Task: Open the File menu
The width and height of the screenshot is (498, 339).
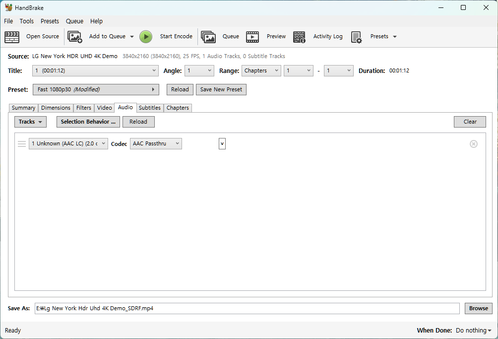Action: (x=8, y=21)
